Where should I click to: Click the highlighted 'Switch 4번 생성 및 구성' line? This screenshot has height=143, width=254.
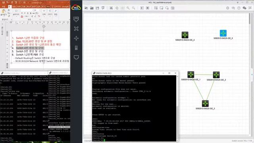[30, 48]
